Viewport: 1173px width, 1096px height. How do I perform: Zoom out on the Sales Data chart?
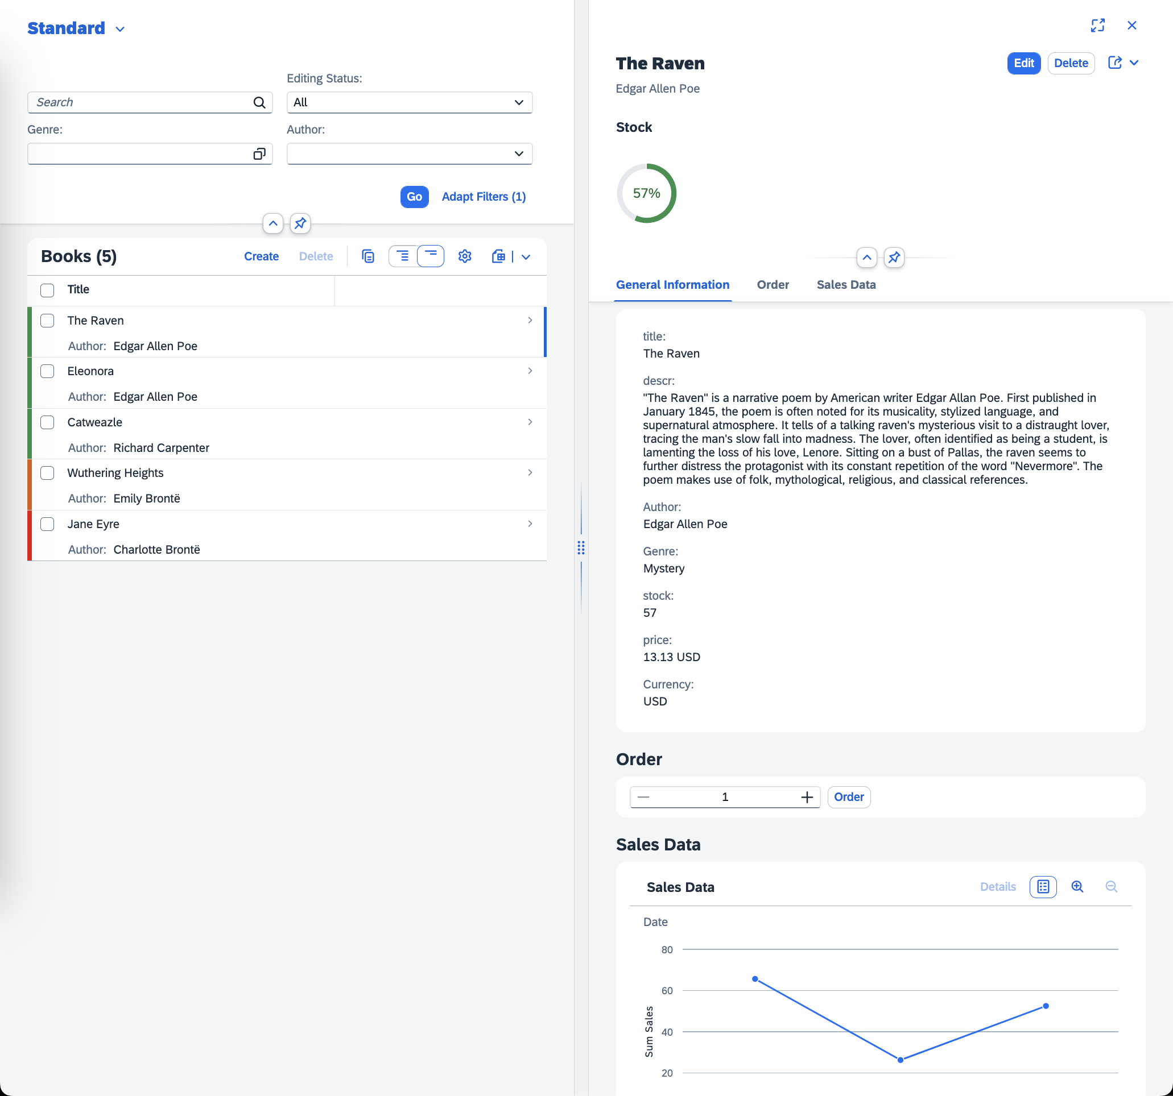coord(1111,887)
